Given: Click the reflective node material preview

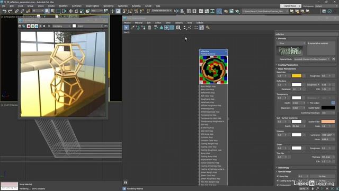Looking at the screenshot, I should [x=213, y=70].
